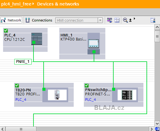
Task: Expand the toolbar overflow arrow
Action: pos(135,19)
